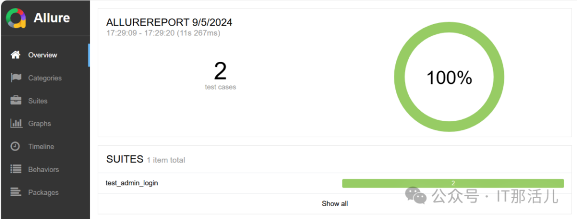Open the Categories menu label
This screenshot has width=577, height=219.
click(x=45, y=78)
